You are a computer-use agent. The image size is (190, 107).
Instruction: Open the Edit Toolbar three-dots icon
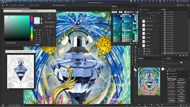[x=135, y=65]
